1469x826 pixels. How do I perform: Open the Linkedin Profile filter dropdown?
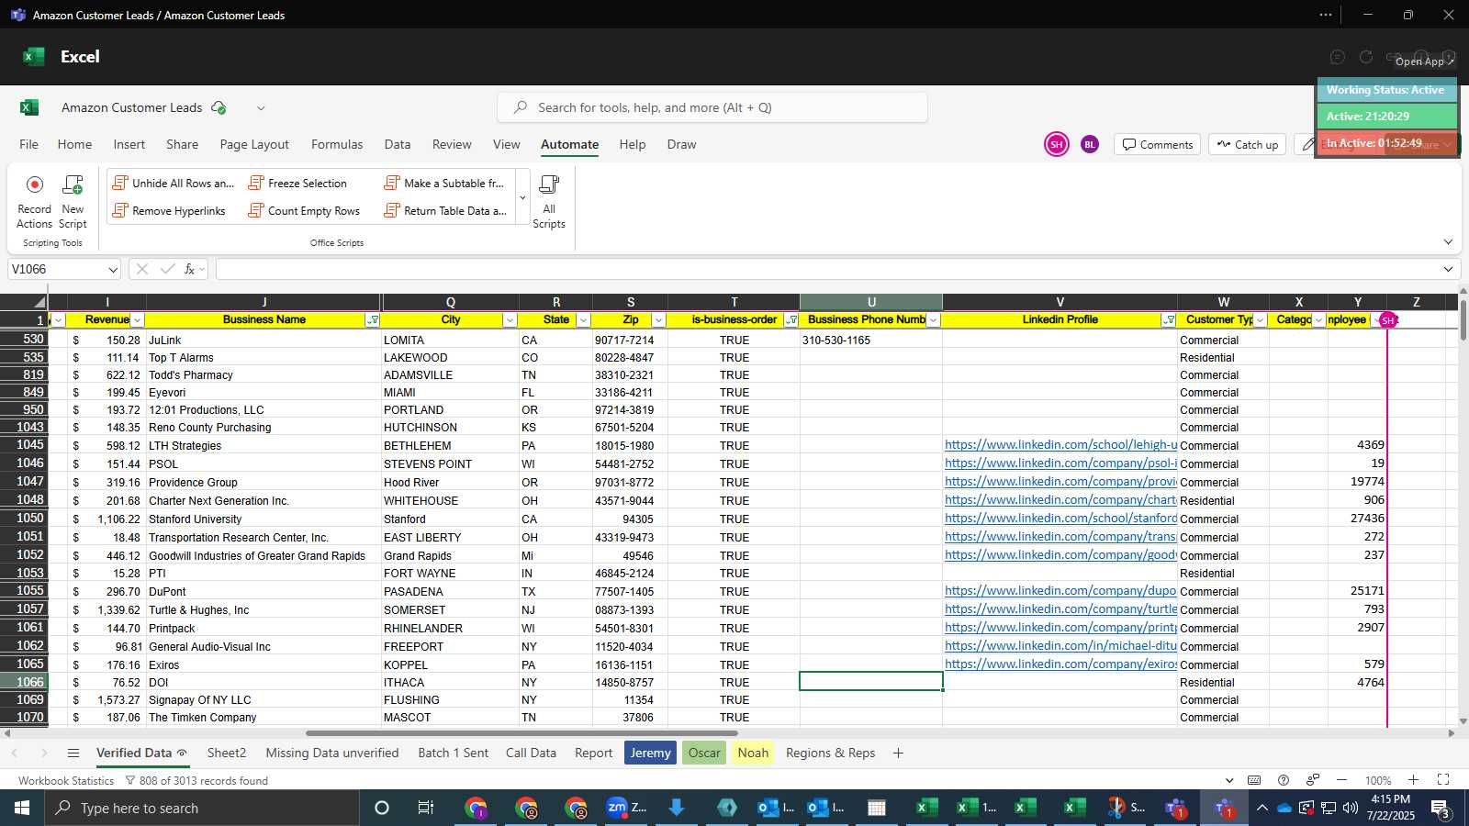1169,320
